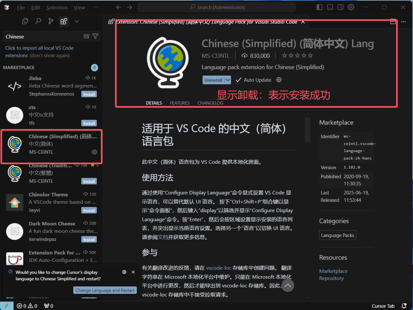Viewport: 413px width, 310px height.
Task: Open editor more actions ellipsis
Action: coord(403,22)
